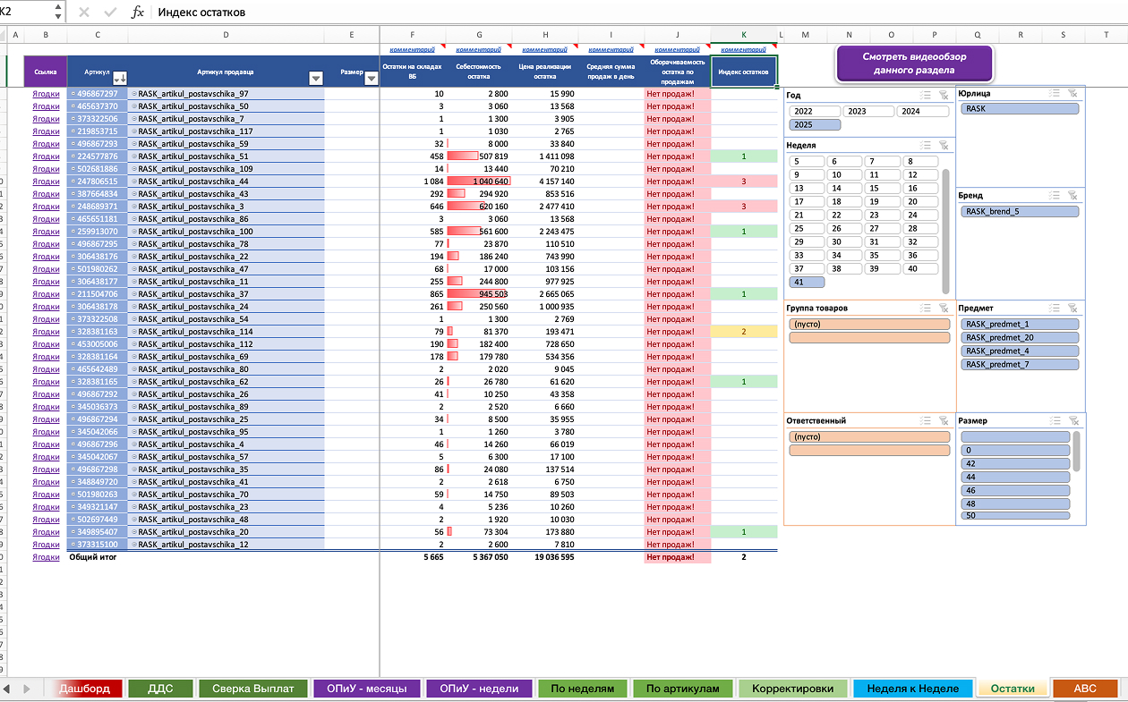This screenshot has height=702, width=1128.
Task: Clear filter on Группа товаров slicer
Action: click(x=944, y=308)
